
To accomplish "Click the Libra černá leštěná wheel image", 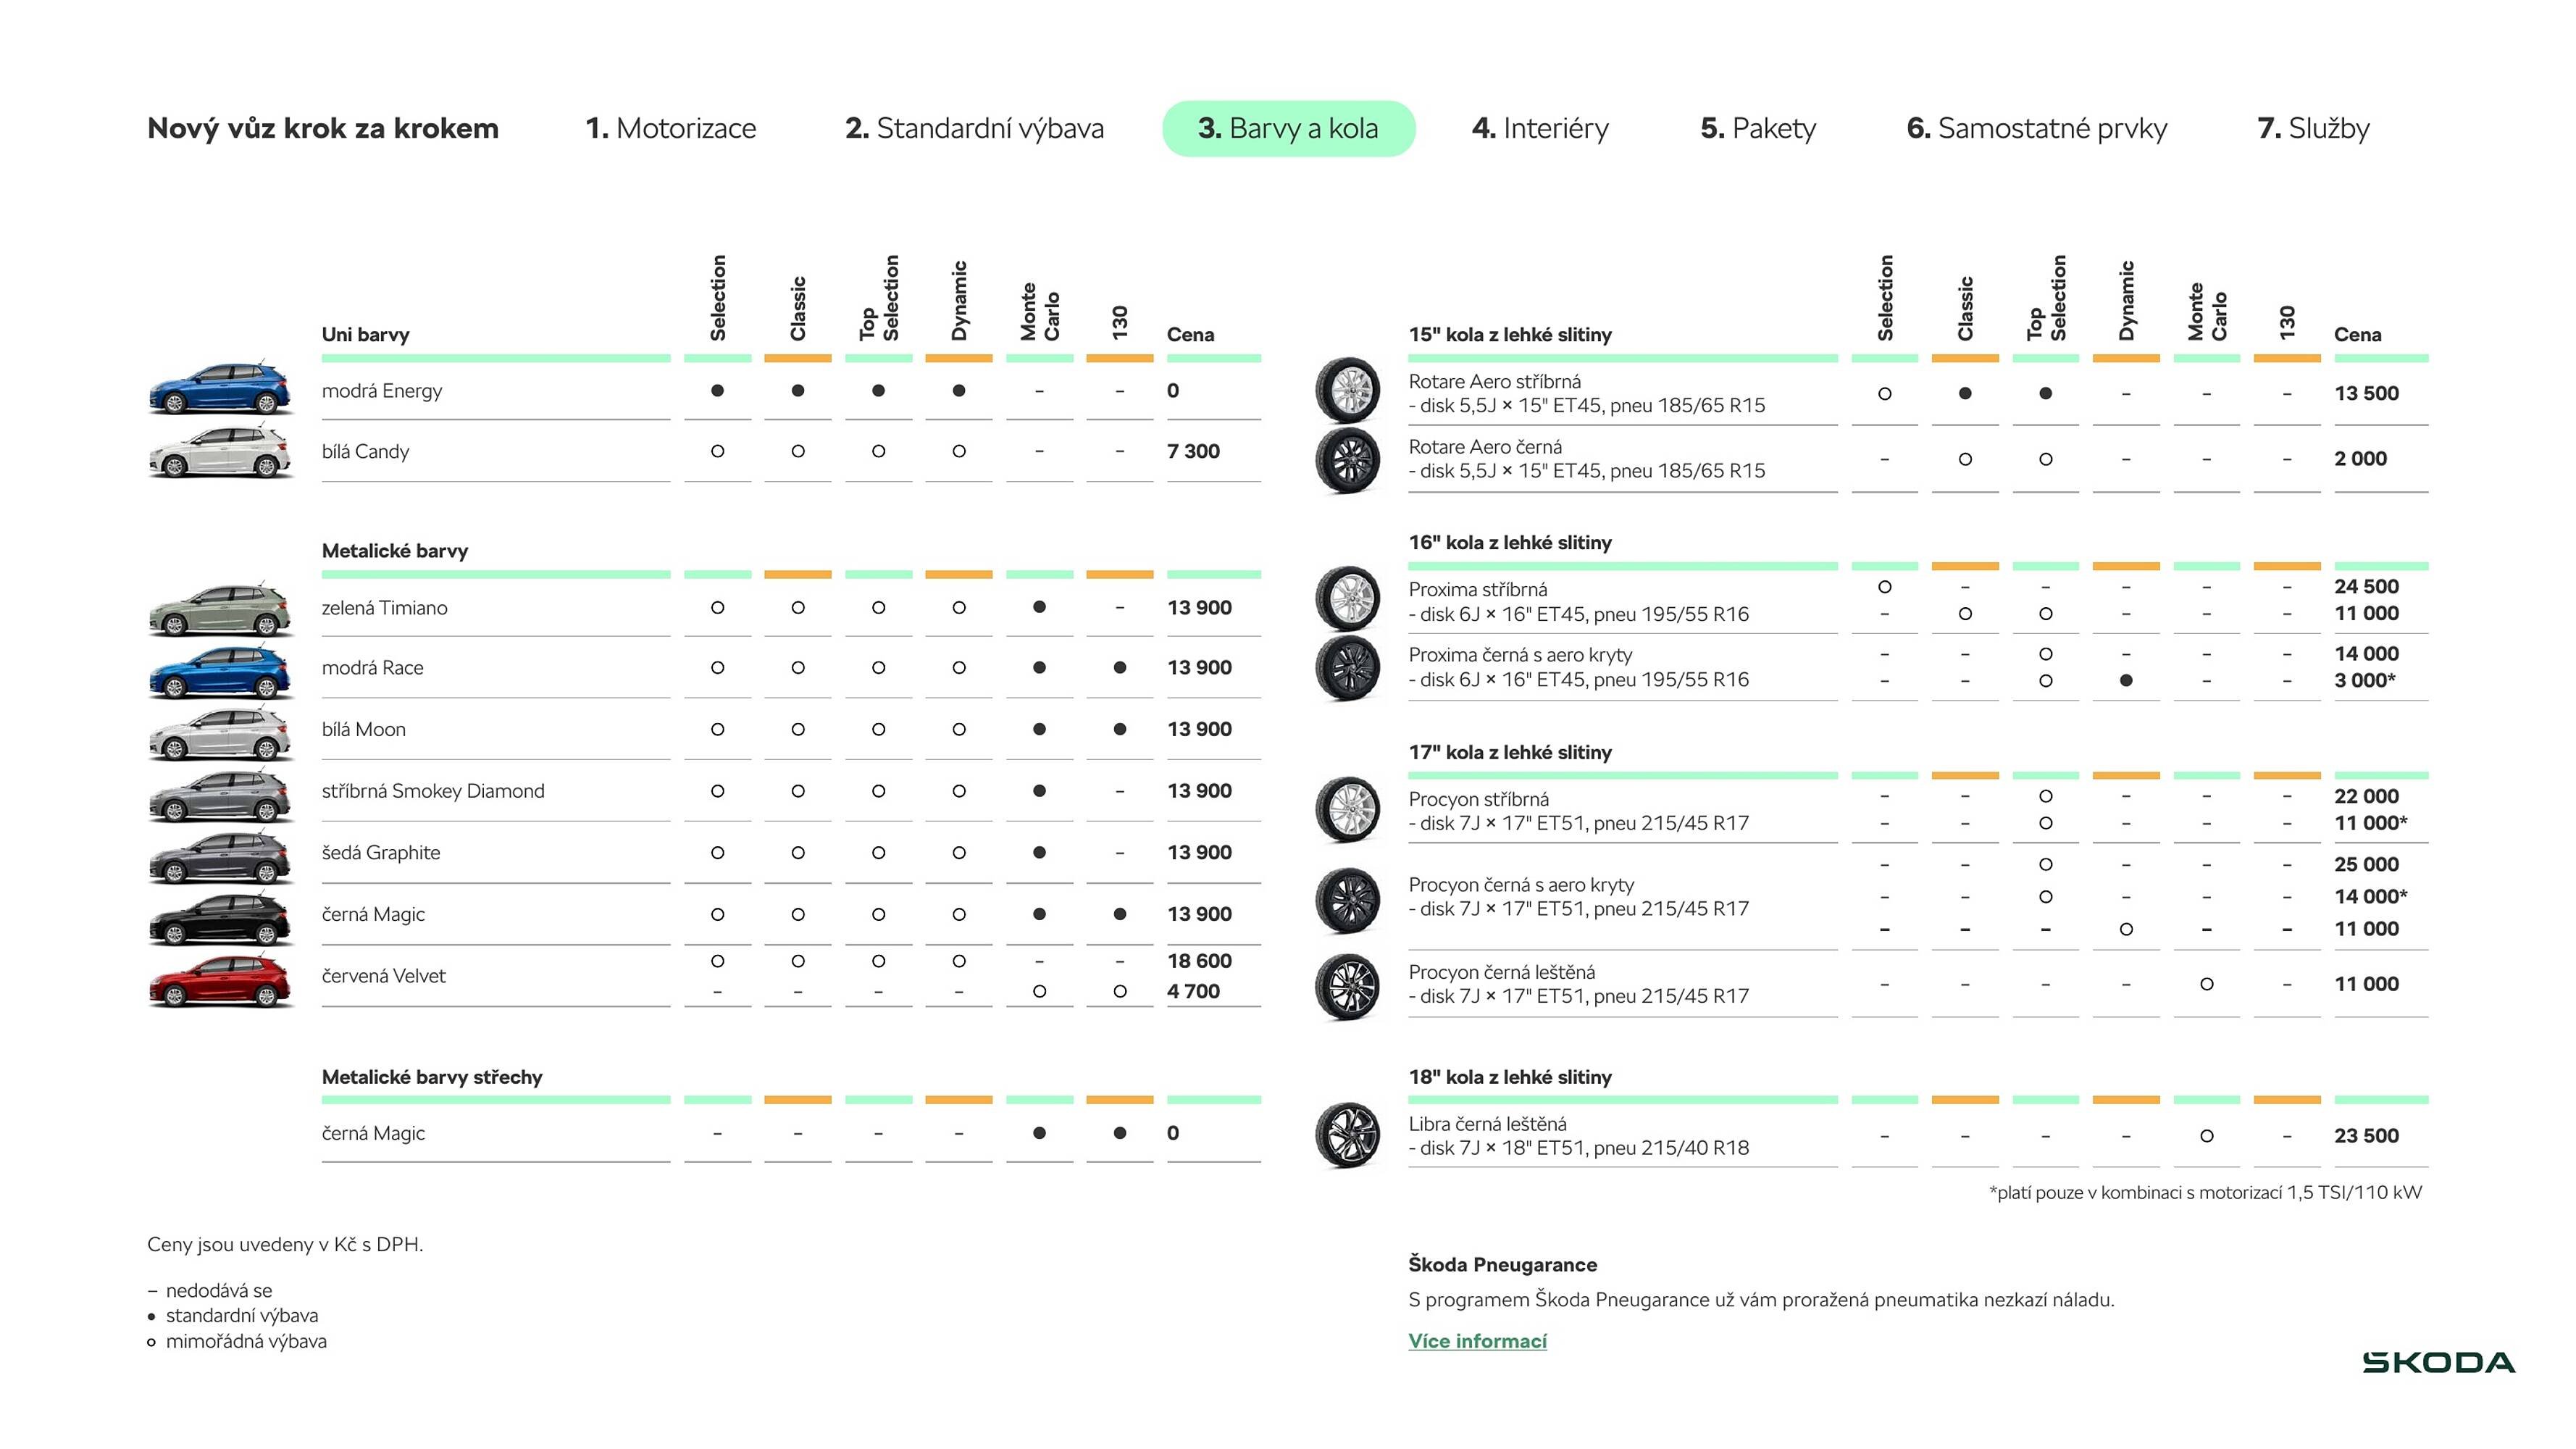I will pyautogui.click(x=1347, y=1135).
